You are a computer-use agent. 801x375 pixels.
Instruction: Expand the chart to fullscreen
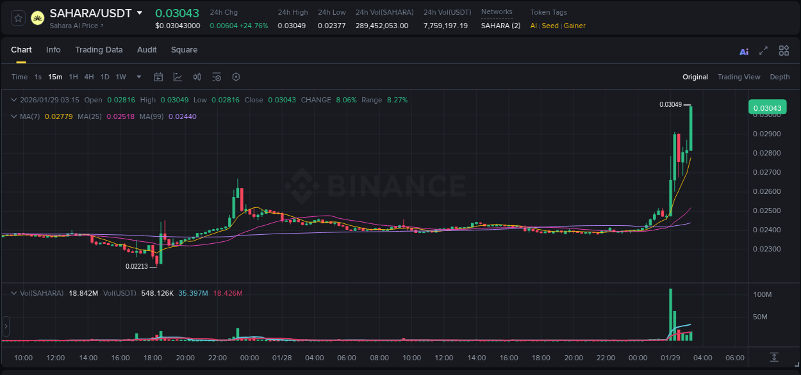pyautogui.click(x=763, y=51)
